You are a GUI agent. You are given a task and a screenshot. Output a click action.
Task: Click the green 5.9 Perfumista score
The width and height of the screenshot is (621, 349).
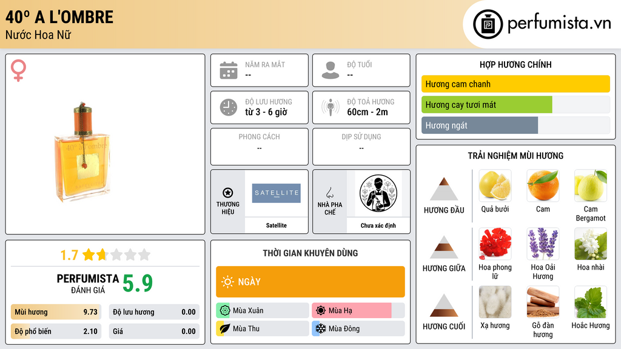(138, 284)
